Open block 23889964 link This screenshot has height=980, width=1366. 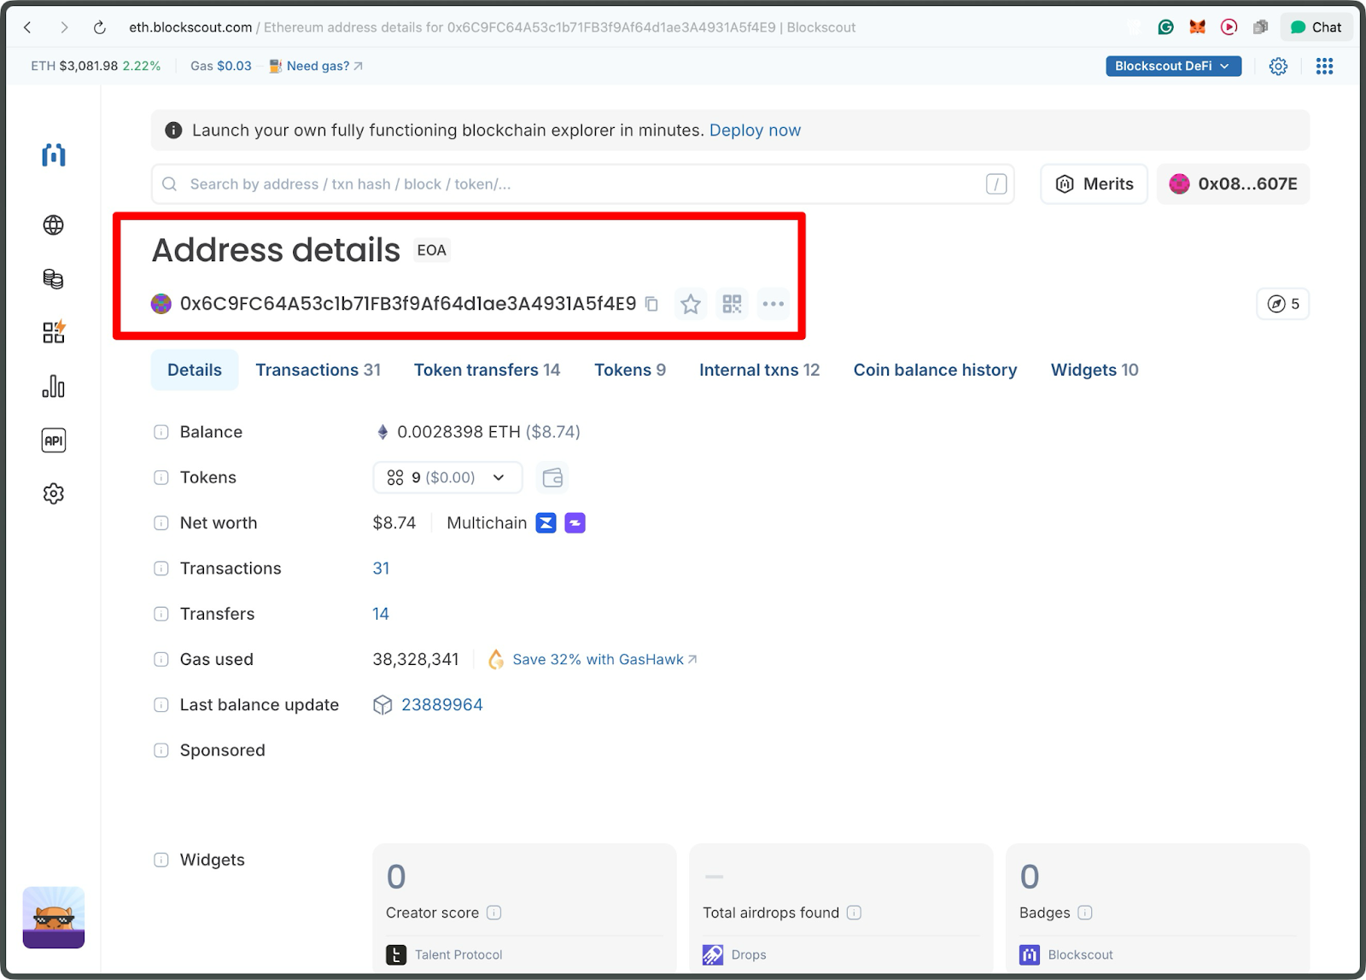click(x=441, y=704)
